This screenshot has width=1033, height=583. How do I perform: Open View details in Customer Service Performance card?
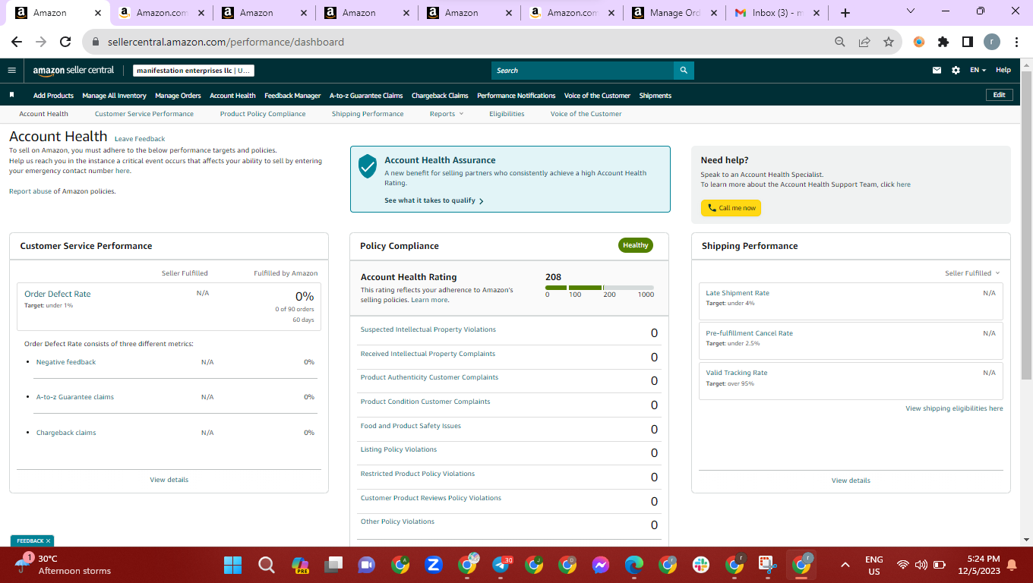click(169, 480)
